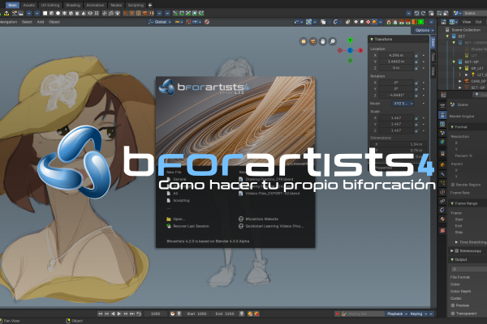487x324 pixels.
Task: Select the wireframe shading icon
Action: point(356,22)
